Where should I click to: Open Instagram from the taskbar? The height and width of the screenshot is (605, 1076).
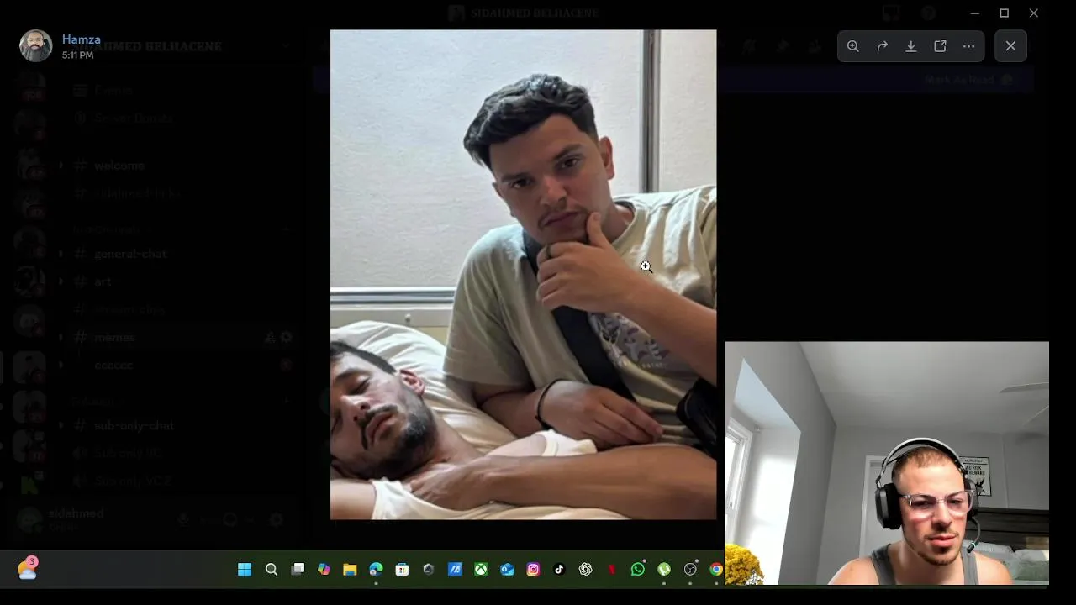point(533,570)
